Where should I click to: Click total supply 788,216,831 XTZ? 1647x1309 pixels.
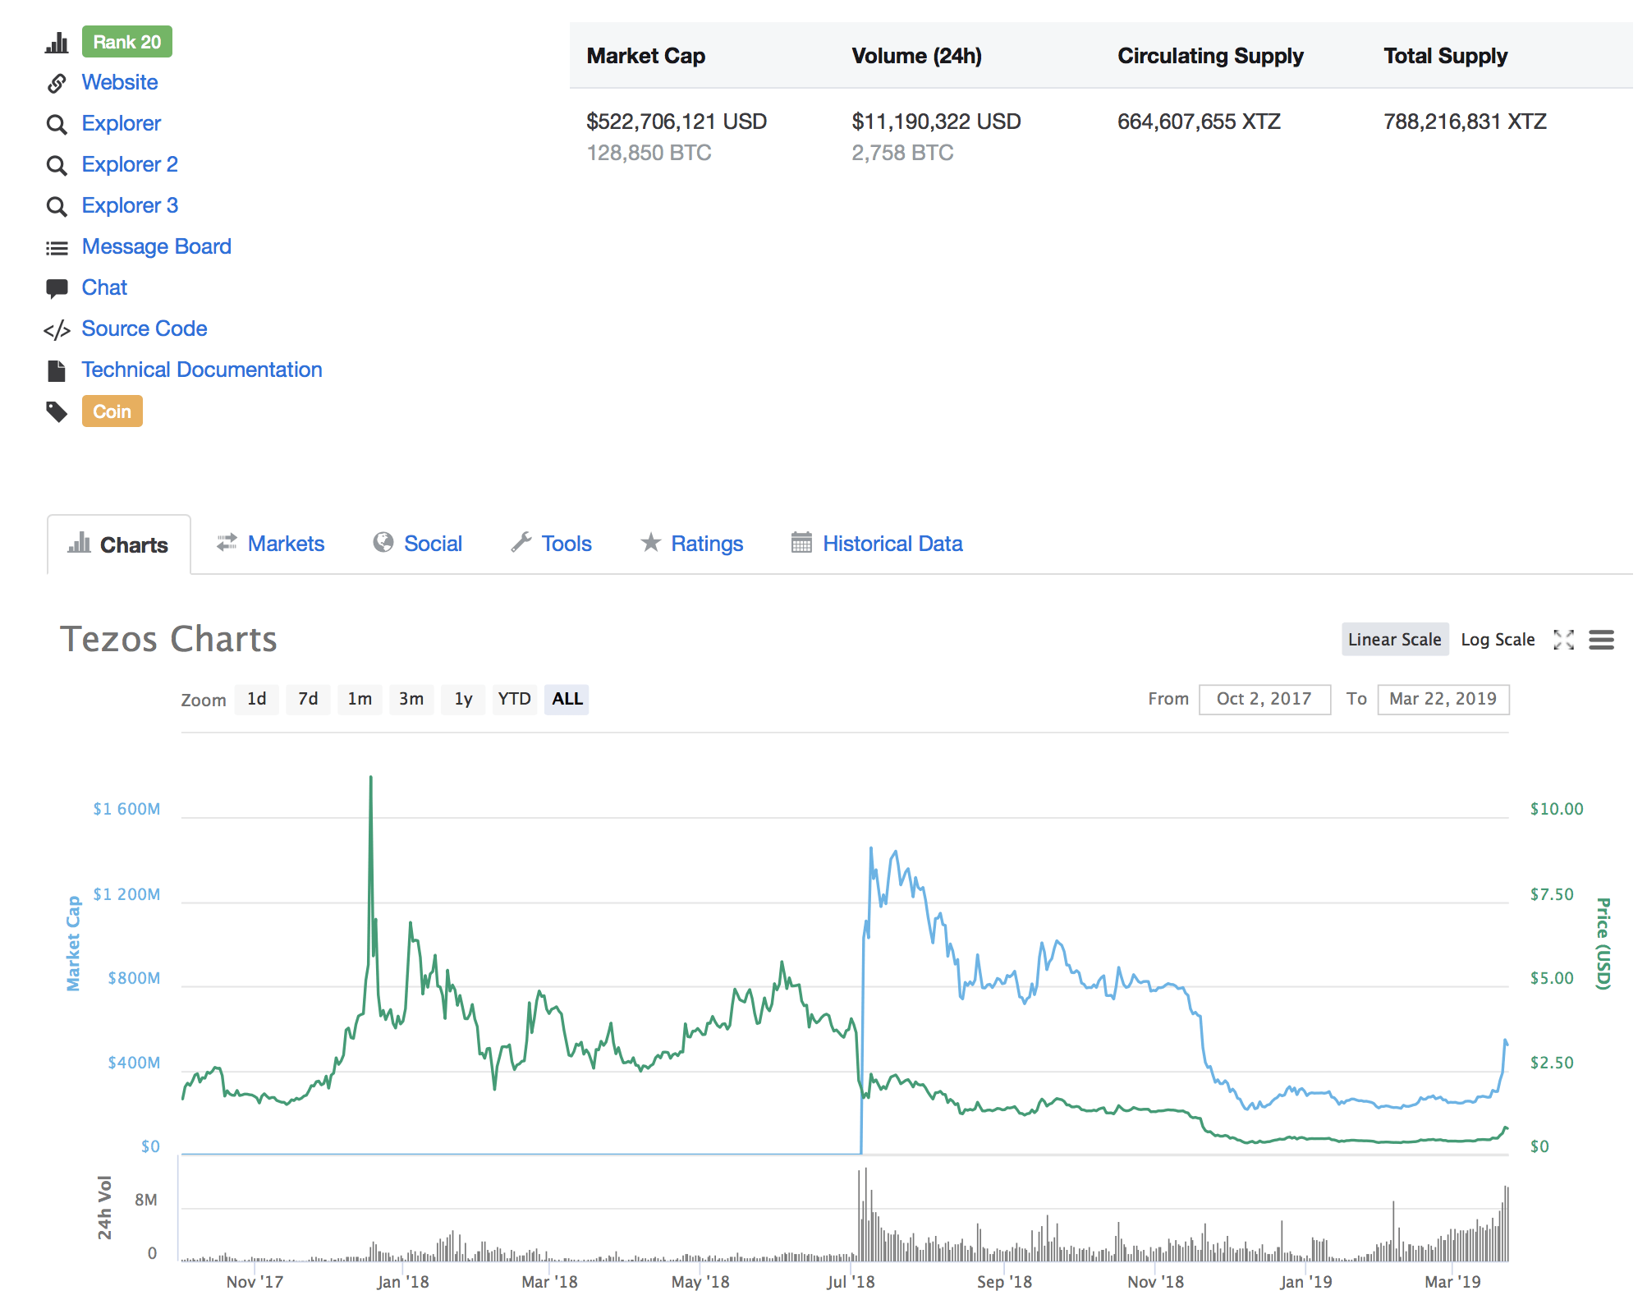click(x=1465, y=122)
